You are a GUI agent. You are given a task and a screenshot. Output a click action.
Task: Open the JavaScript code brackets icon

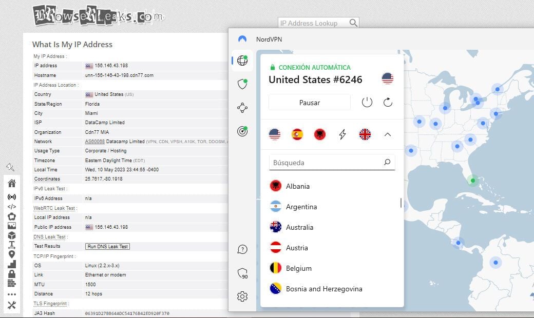[x=12, y=207]
